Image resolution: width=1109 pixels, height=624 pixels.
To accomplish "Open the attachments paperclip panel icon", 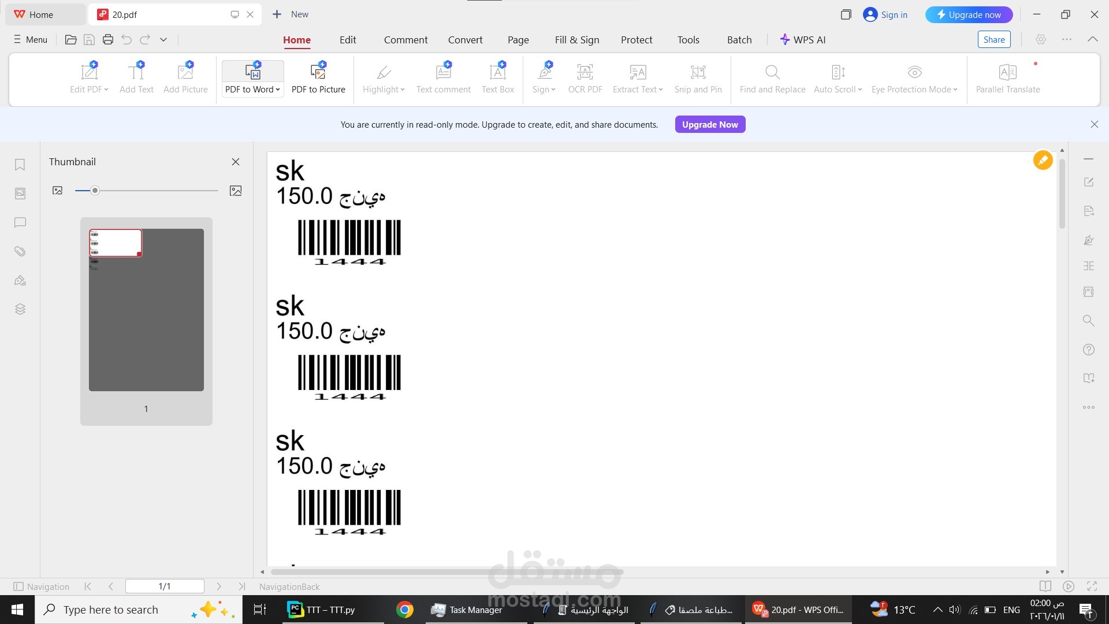I will point(20,251).
